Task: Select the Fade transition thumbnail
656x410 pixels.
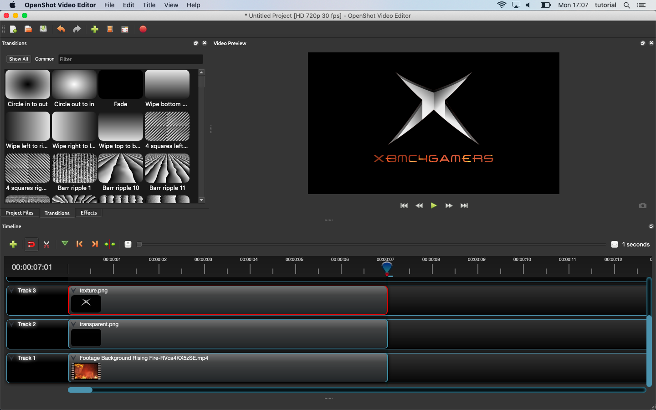Action: [121, 85]
